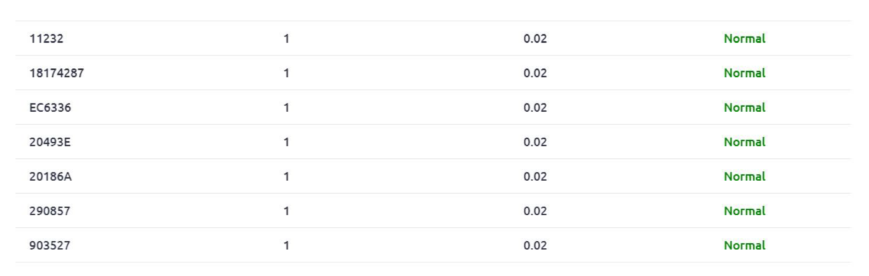The width and height of the screenshot is (869, 276).
Task: Select Normal status in the 18174287 row
Action: point(744,73)
